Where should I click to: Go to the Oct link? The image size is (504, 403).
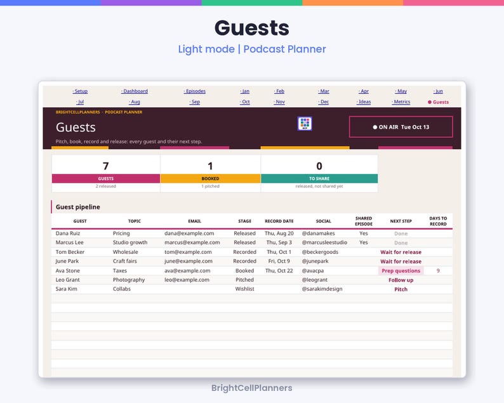pyautogui.click(x=244, y=102)
